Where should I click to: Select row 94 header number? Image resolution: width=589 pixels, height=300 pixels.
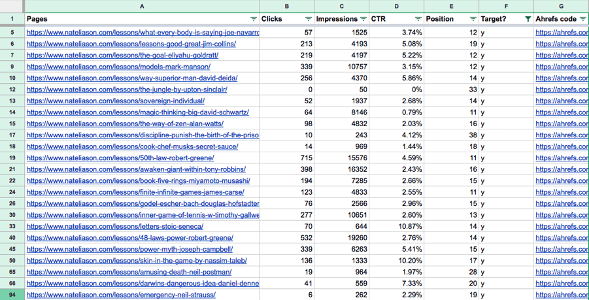click(12, 295)
